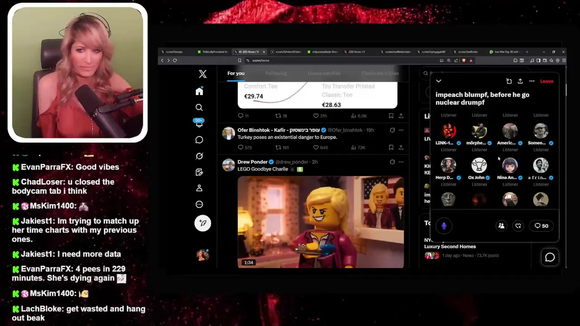Open Grok explain icon on Drew Ponder post
The height and width of the screenshot is (326, 580).
click(x=392, y=162)
